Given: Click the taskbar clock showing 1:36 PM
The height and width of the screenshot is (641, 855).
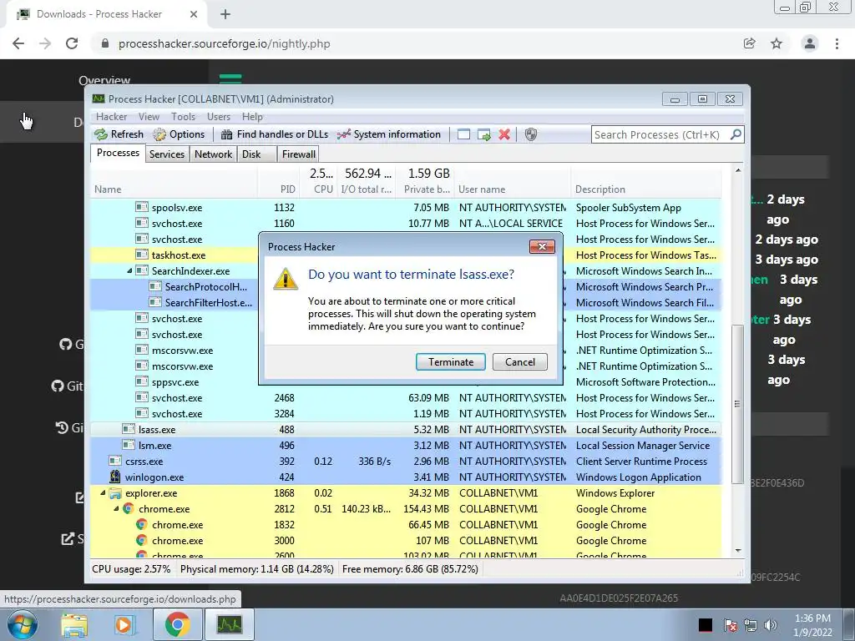Looking at the screenshot, I should pos(812,625).
